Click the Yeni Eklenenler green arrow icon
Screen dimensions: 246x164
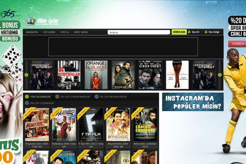[27, 97]
